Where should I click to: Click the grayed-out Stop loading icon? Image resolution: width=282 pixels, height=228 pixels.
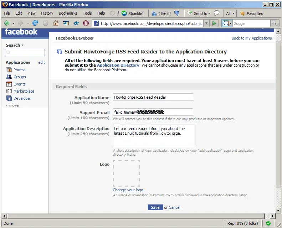tap(46, 23)
